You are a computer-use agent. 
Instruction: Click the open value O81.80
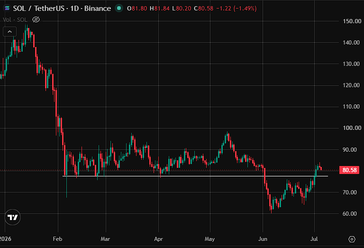[x=137, y=9]
